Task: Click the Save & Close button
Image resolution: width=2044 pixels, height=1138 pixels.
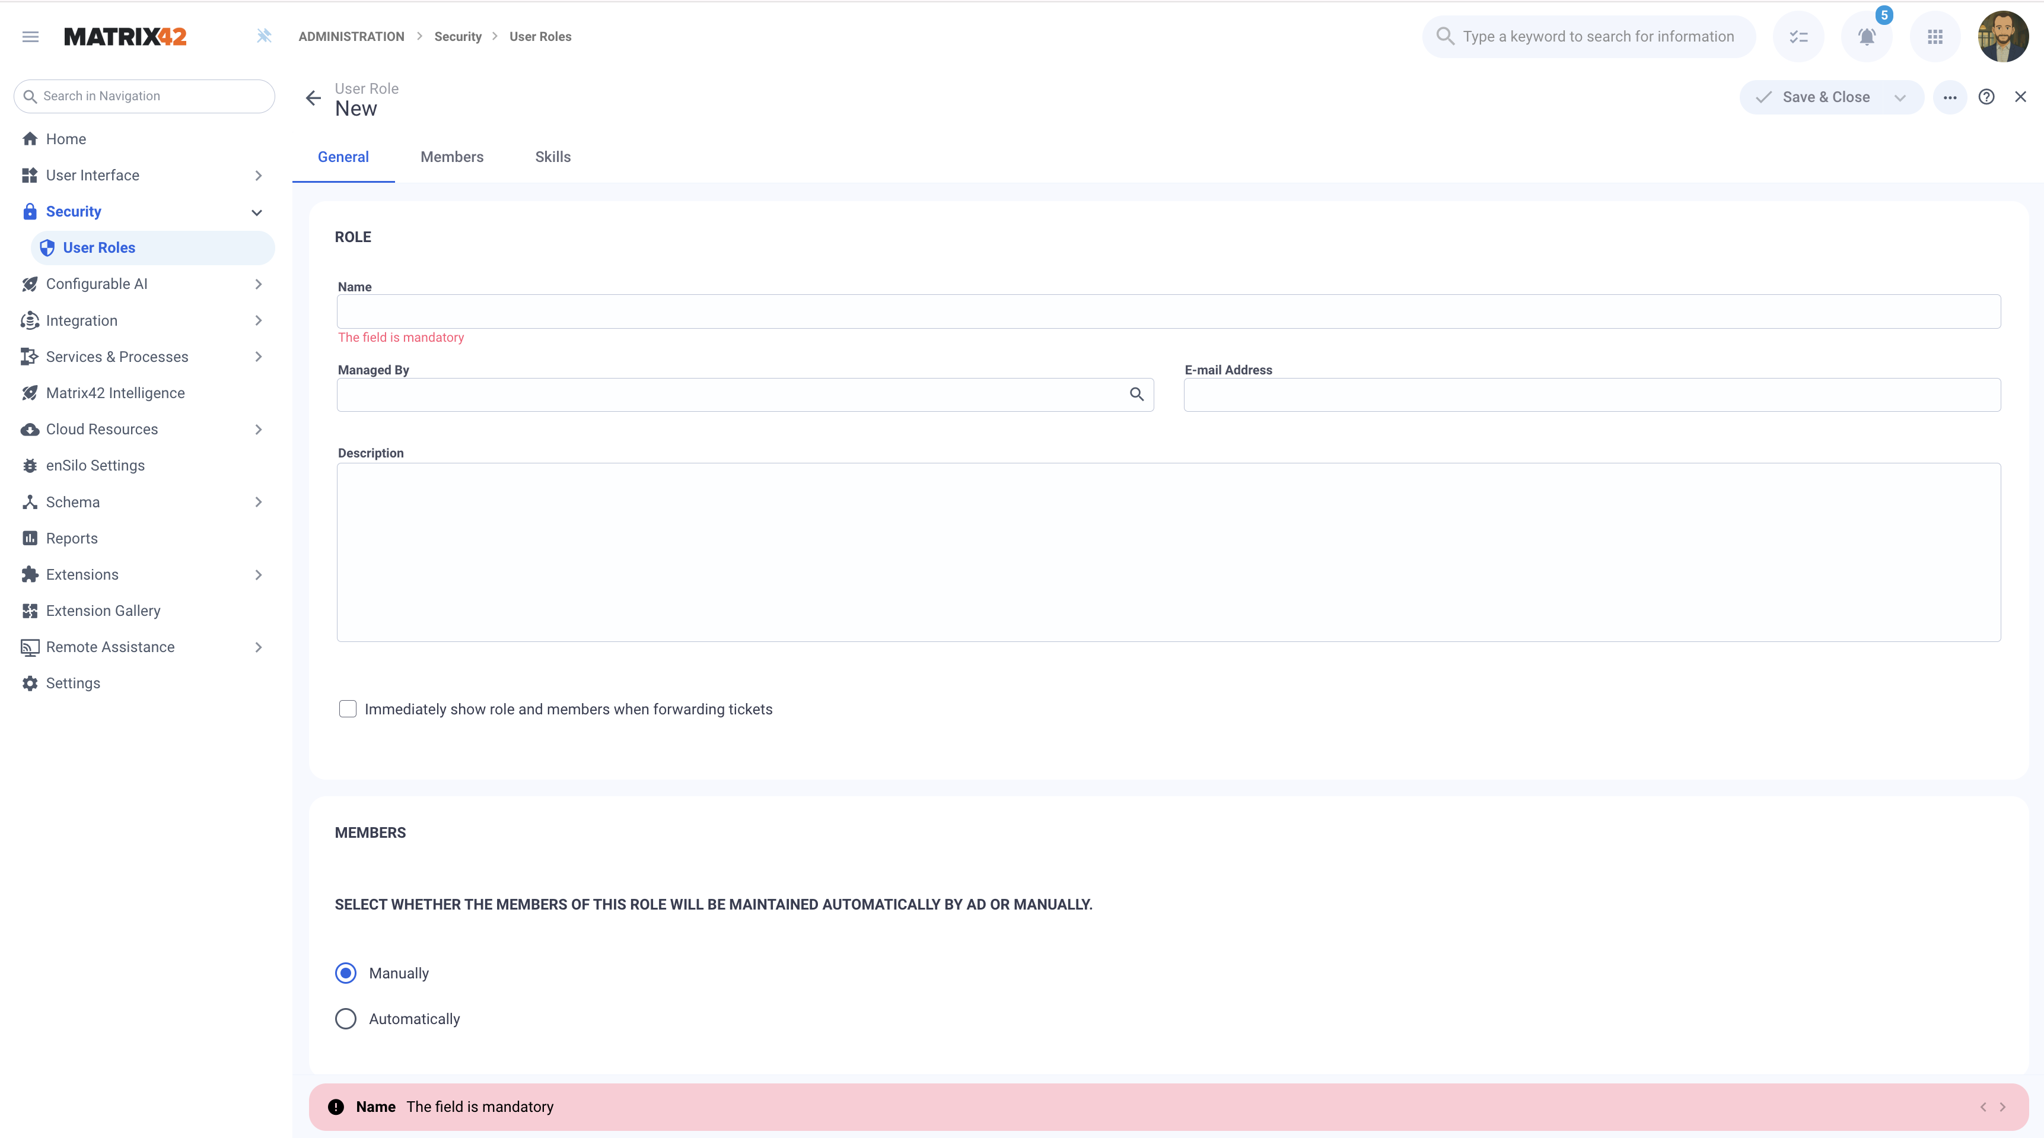Action: (x=1814, y=97)
